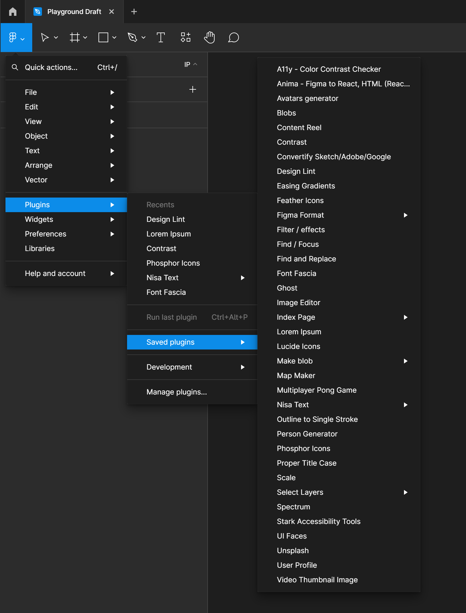Select the Comment tool
This screenshot has height=613, width=466.
pyautogui.click(x=233, y=38)
